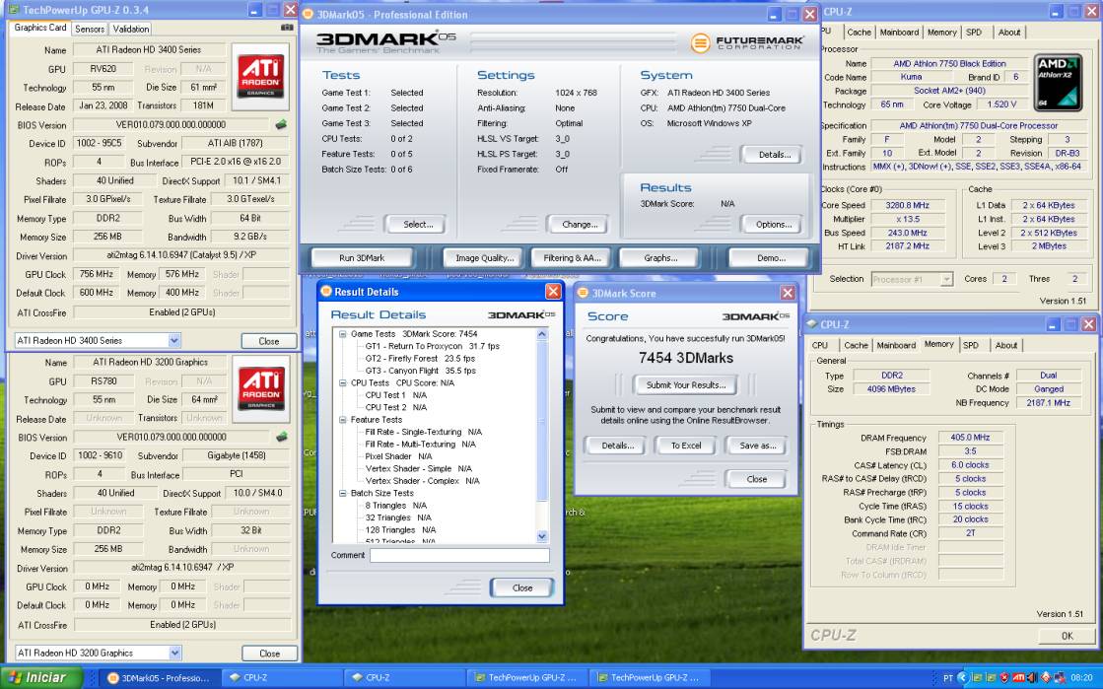Click Close beside the HD 3200 Graphics dropdown

coord(269,654)
